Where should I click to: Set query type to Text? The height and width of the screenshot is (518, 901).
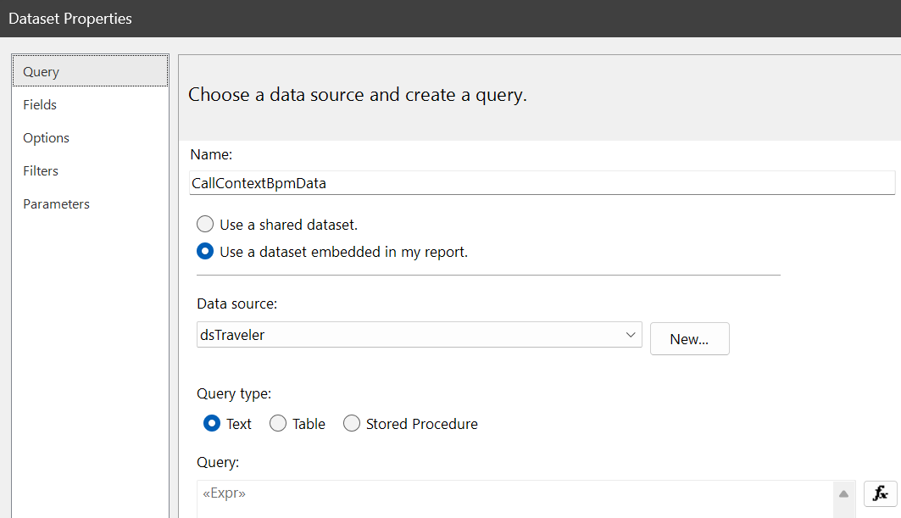pos(213,424)
